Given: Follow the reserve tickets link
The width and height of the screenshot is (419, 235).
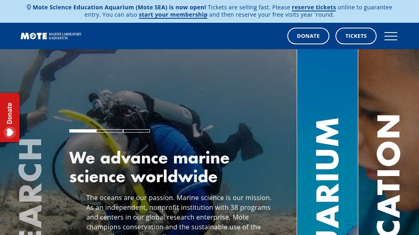Looking at the screenshot, I should (x=314, y=7).
